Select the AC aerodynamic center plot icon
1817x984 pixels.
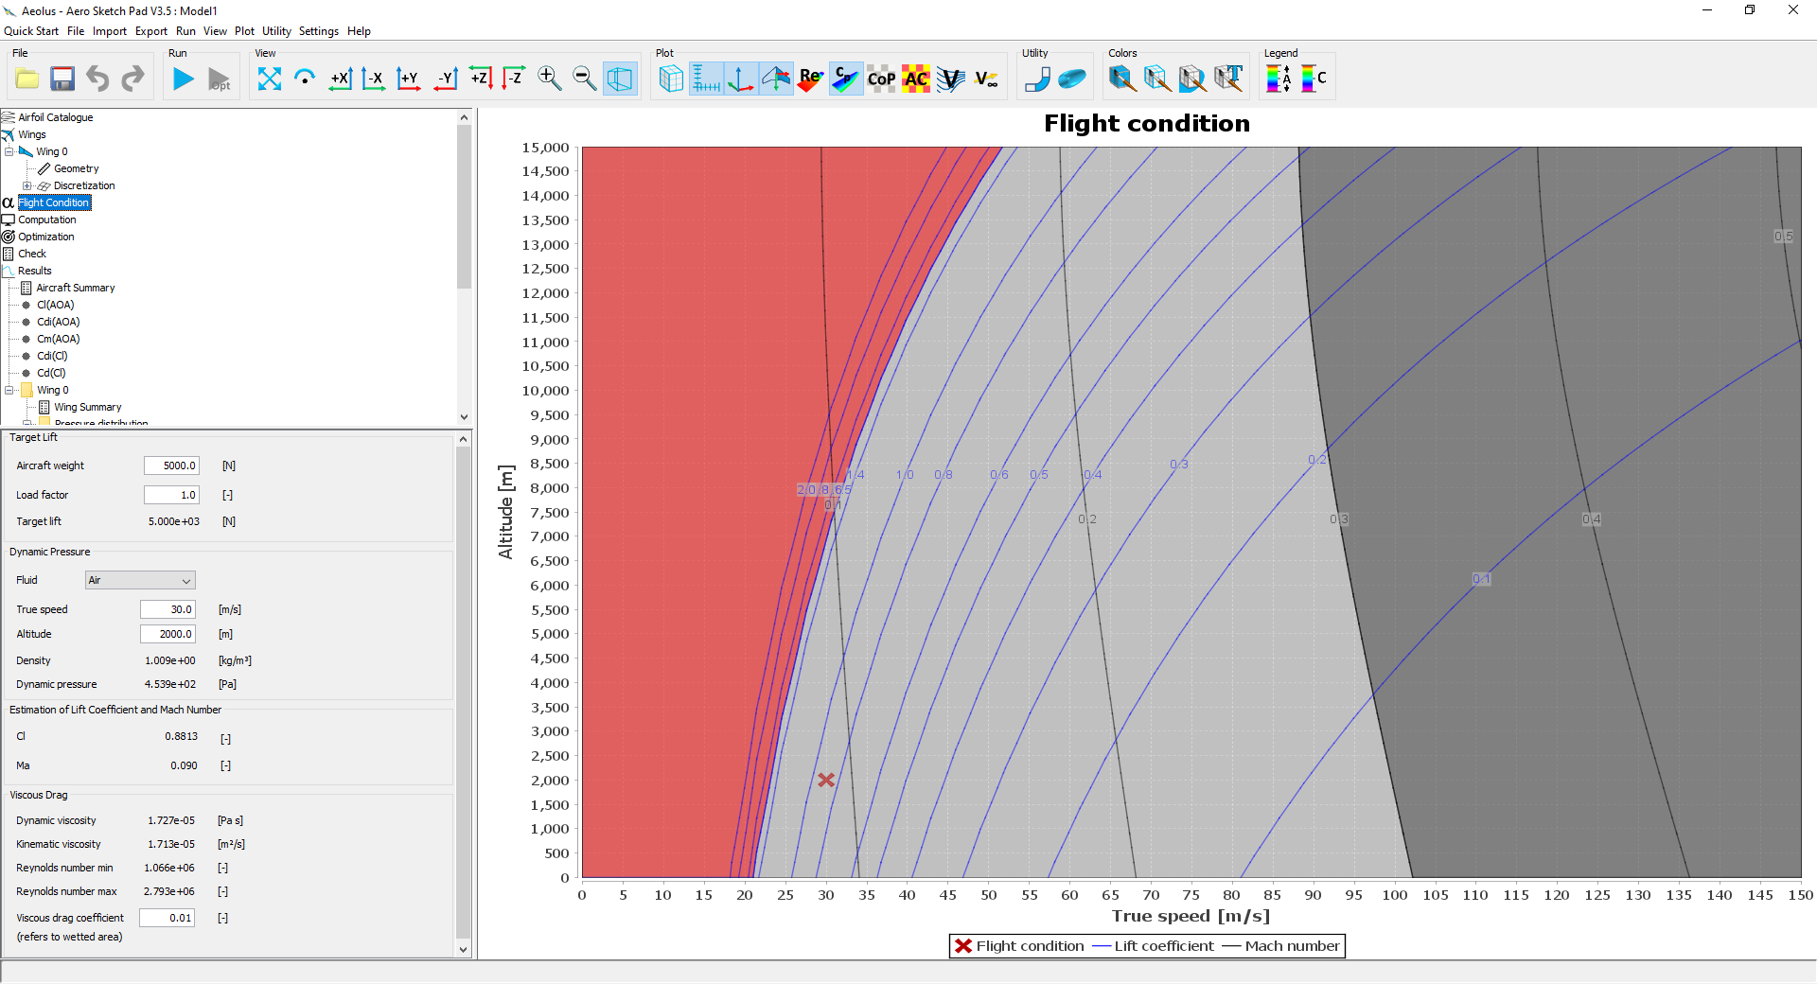click(x=915, y=79)
